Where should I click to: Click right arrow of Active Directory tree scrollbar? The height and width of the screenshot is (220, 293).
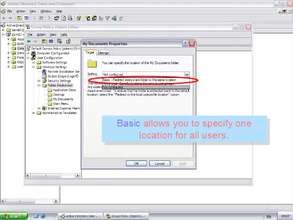coord(56,201)
